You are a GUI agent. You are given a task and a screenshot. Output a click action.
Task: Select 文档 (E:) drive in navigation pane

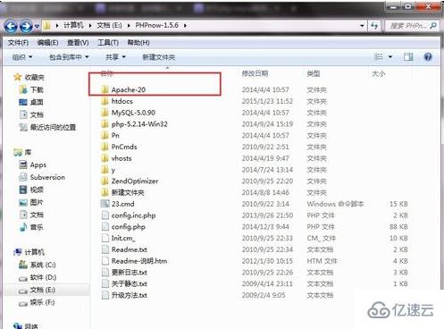coord(43,290)
